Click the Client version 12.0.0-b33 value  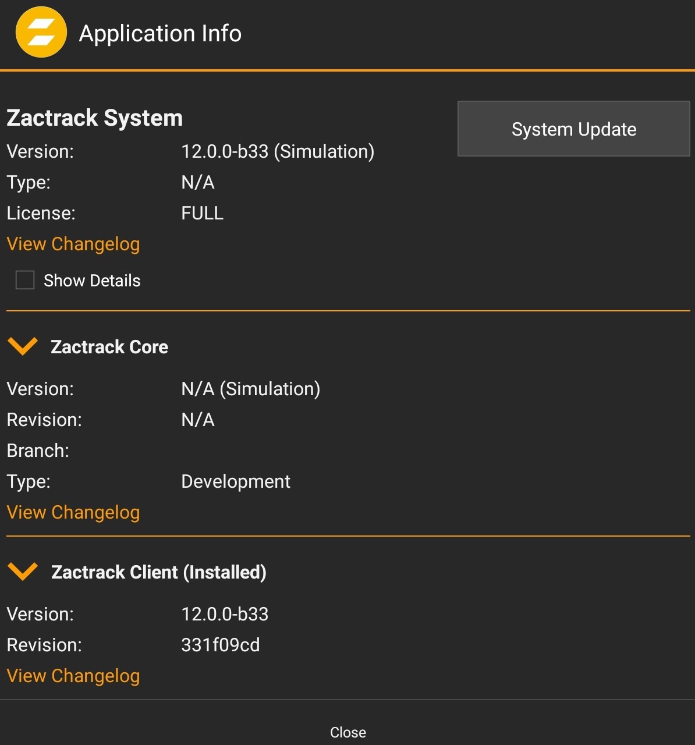pos(225,614)
